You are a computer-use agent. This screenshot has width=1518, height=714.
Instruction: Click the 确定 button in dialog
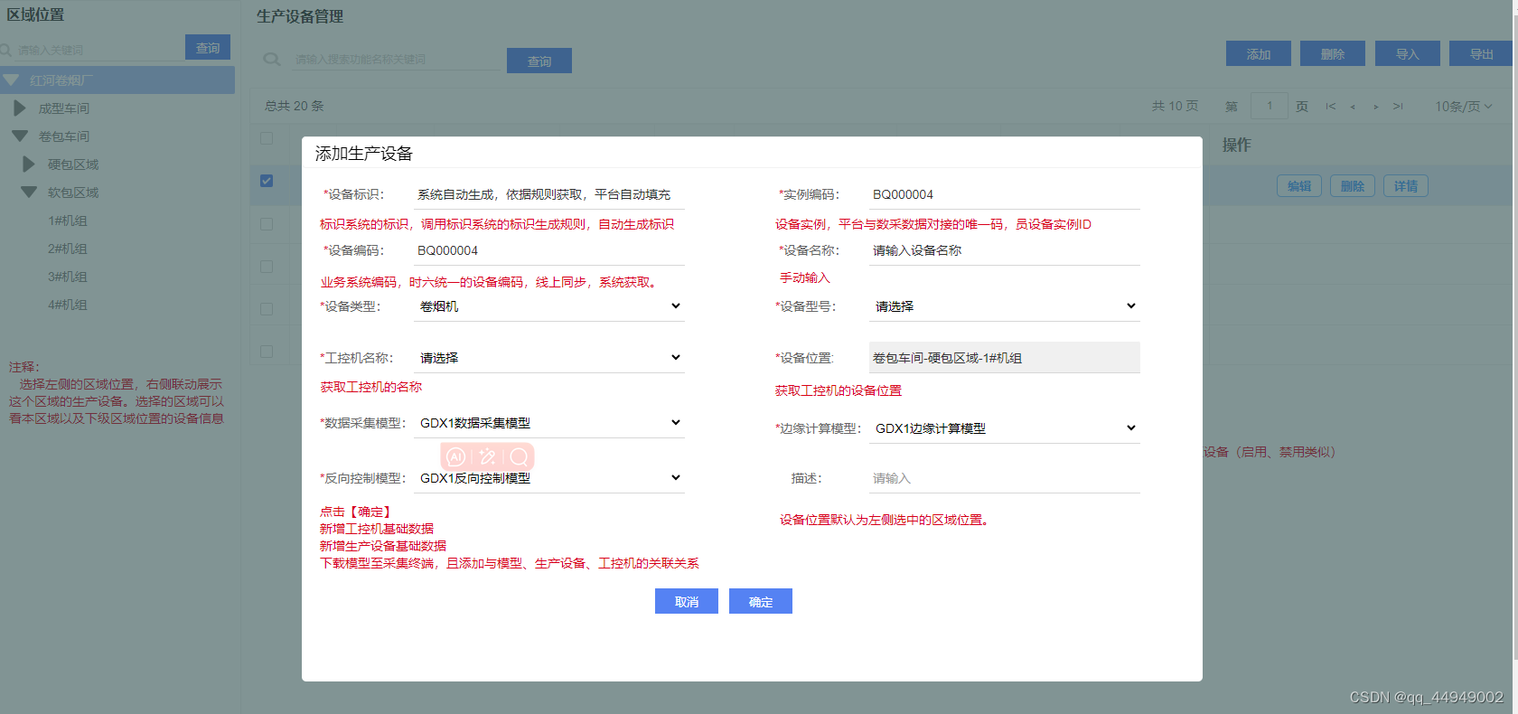coord(761,601)
